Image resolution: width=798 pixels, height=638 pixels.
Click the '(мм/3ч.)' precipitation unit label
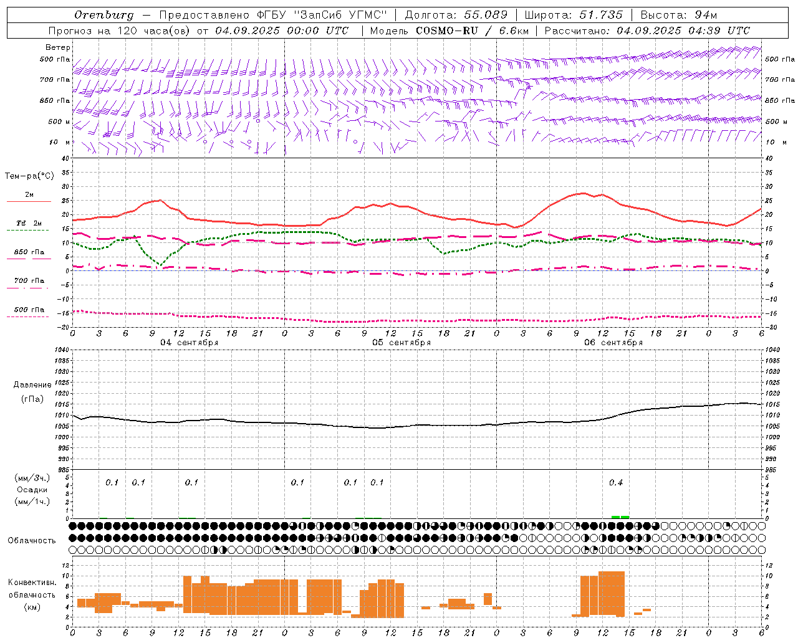coord(32,478)
